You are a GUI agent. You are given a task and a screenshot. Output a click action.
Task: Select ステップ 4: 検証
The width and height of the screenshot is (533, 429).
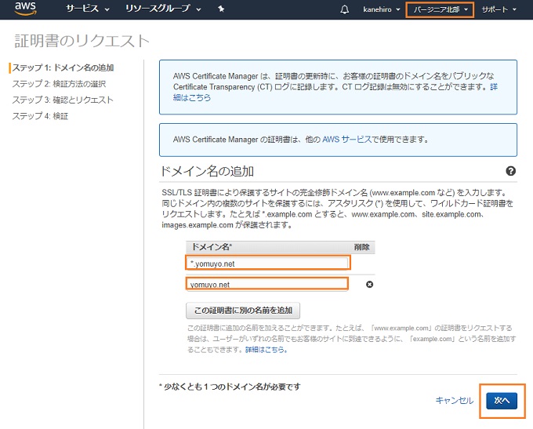coord(40,116)
